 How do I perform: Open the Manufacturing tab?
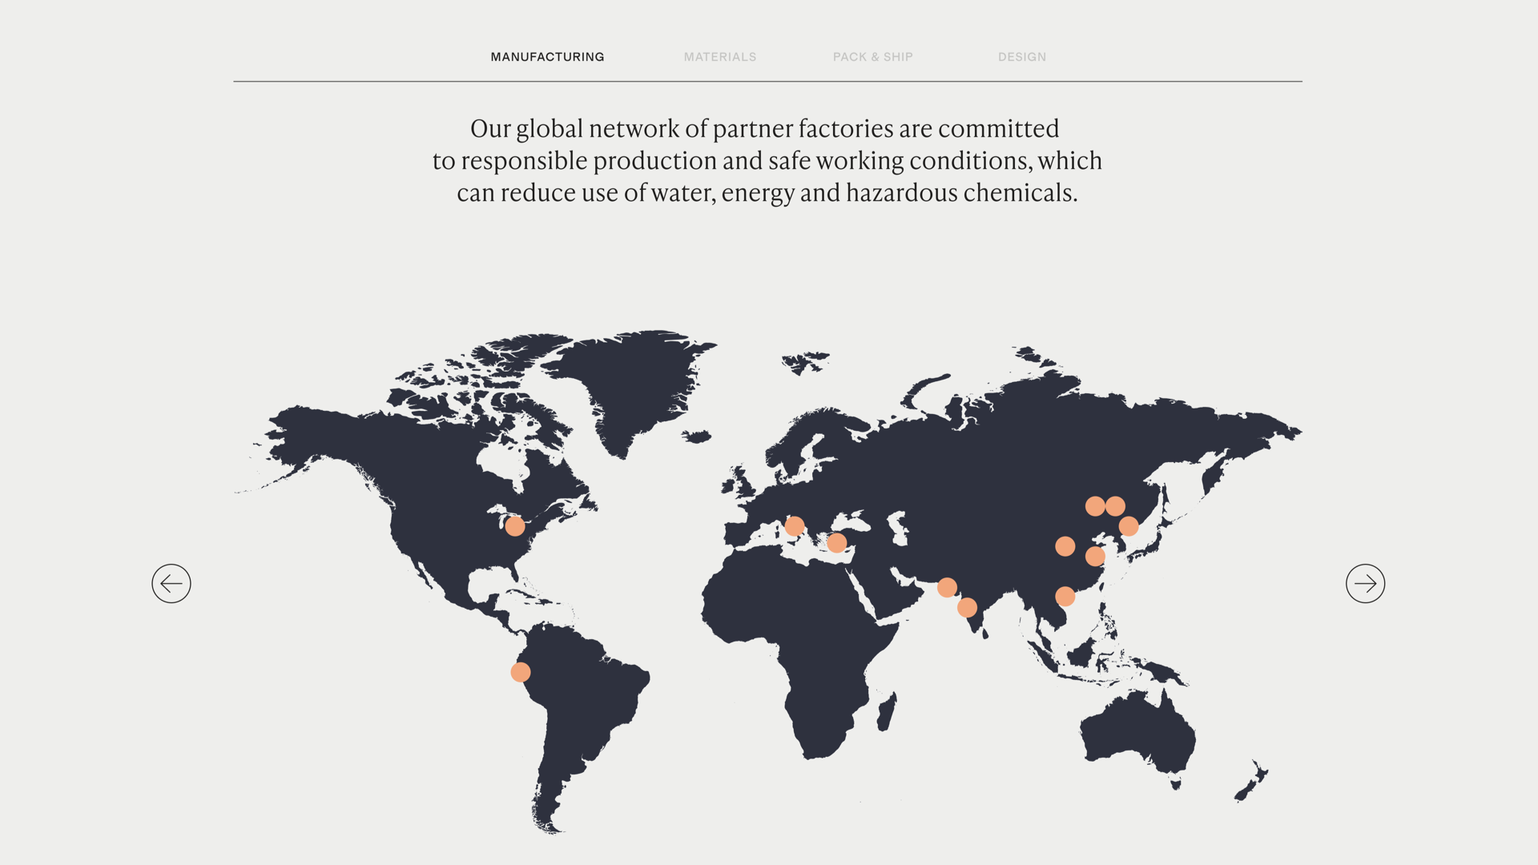point(547,57)
